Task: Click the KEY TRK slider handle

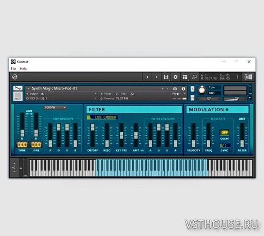Action: (121, 135)
